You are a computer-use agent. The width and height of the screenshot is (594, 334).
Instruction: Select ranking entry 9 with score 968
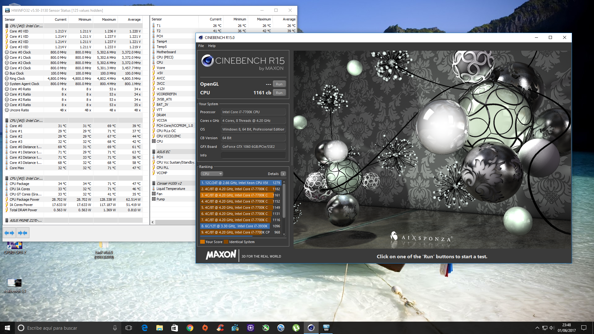[x=240, y=232]
